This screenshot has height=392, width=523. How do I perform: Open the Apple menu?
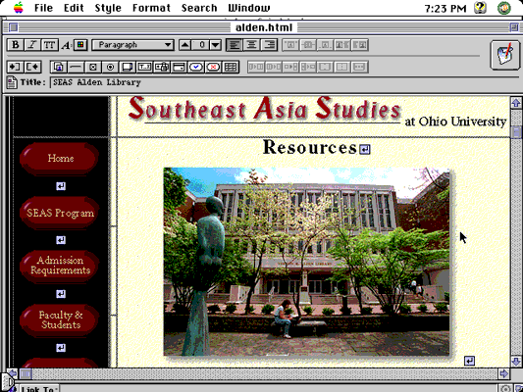(19, 7)
